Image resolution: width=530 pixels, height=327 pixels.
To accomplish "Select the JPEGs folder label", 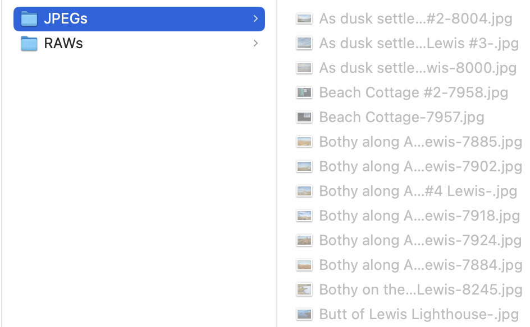I will (x=66, y=18).
